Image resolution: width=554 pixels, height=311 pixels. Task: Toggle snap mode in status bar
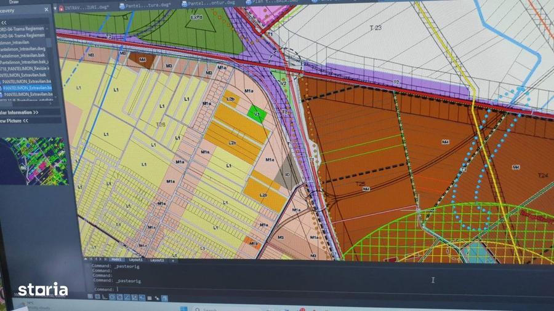point(97,296)
